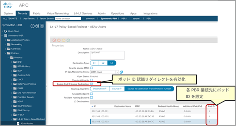
Task: Open the common tenant link
Action: [90, 19]
